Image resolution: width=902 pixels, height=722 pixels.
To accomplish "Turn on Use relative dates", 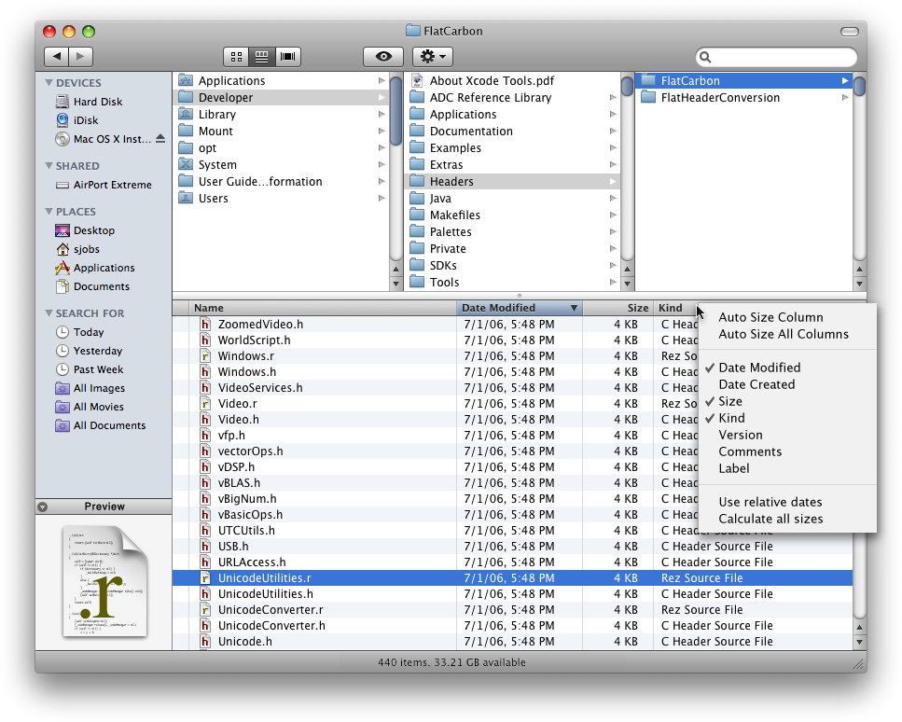I will (770, 502).
